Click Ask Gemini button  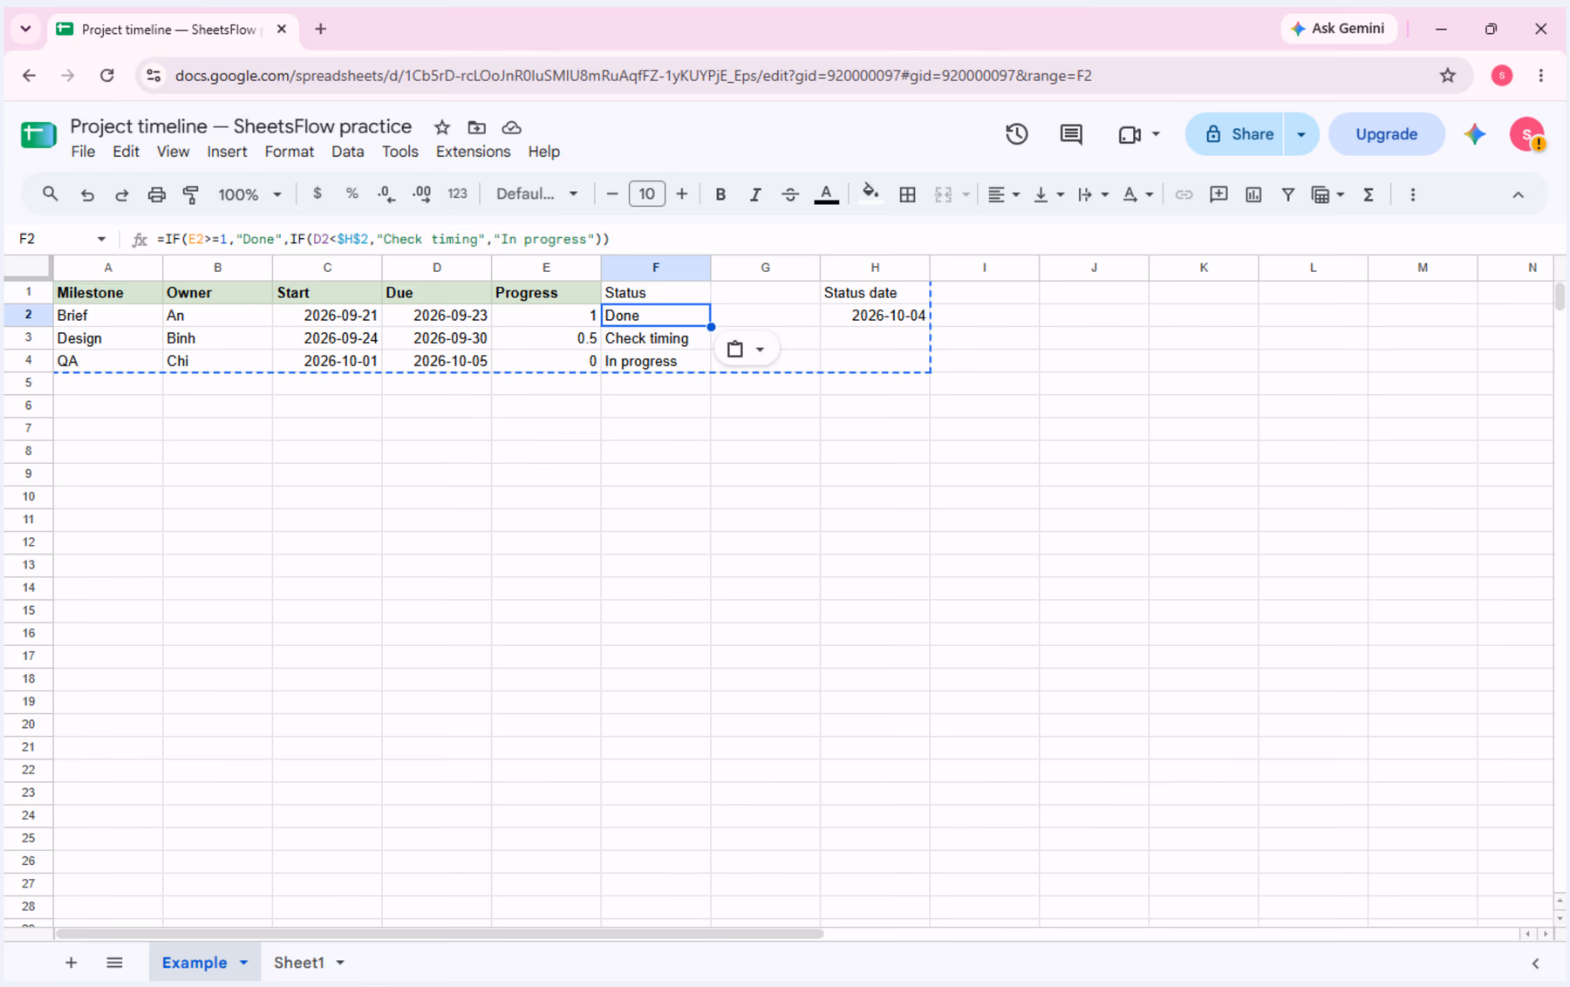pos(1338,29)
